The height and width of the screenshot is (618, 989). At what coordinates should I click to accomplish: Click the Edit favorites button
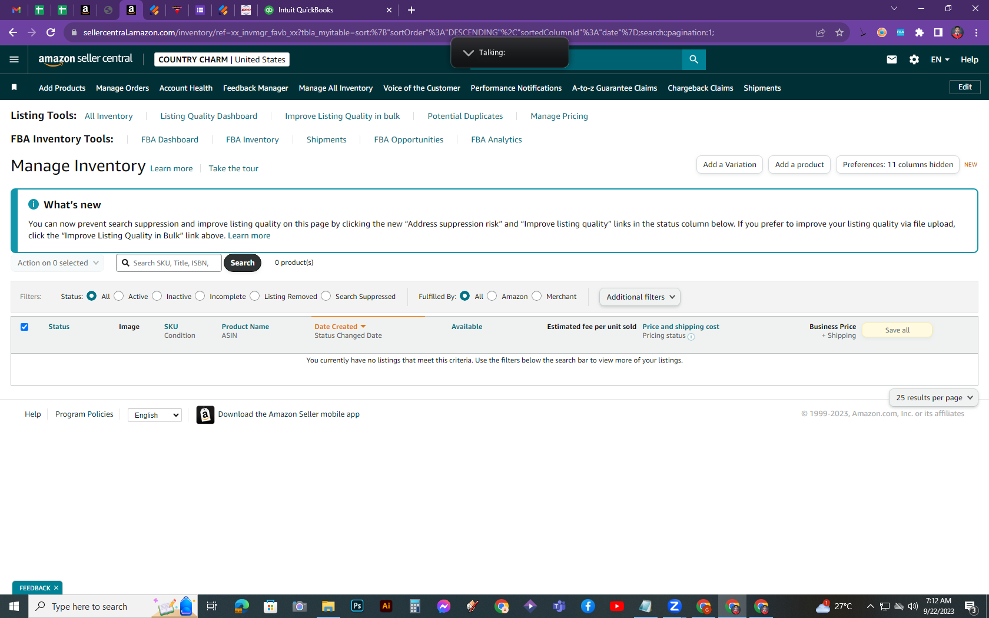click(x=965, y=87)
